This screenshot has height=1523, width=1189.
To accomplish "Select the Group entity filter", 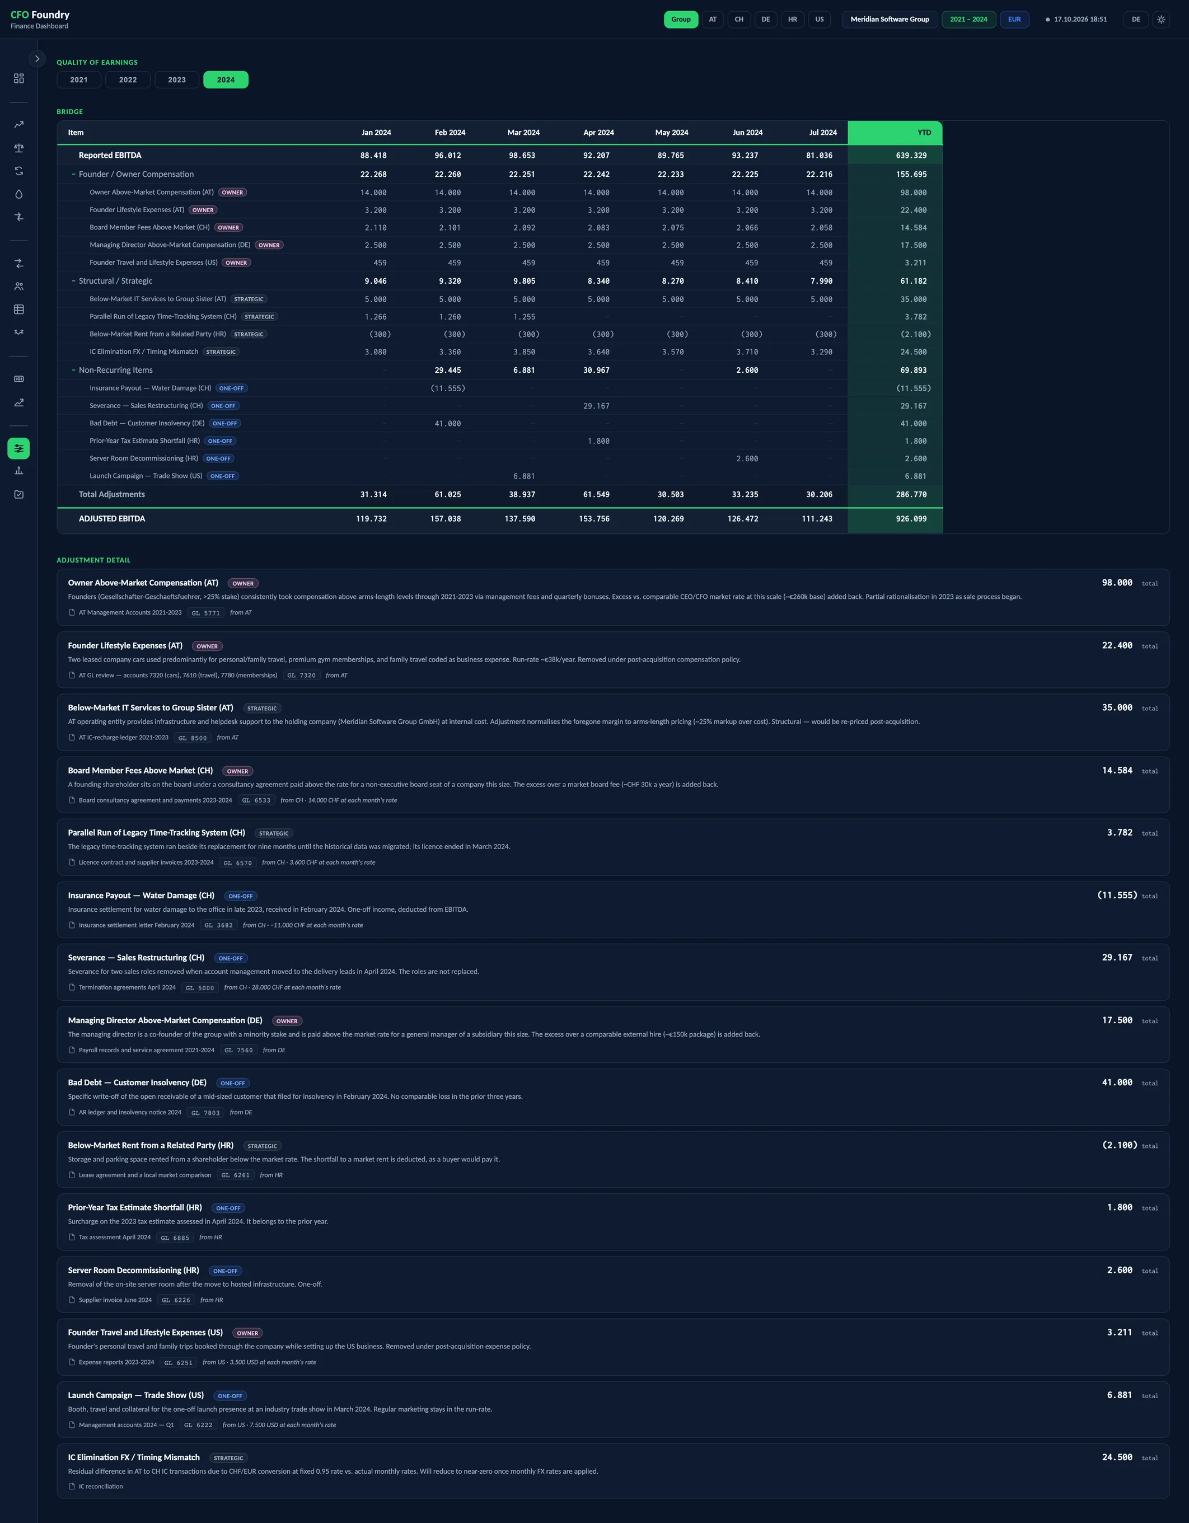I will click(681, 20).
